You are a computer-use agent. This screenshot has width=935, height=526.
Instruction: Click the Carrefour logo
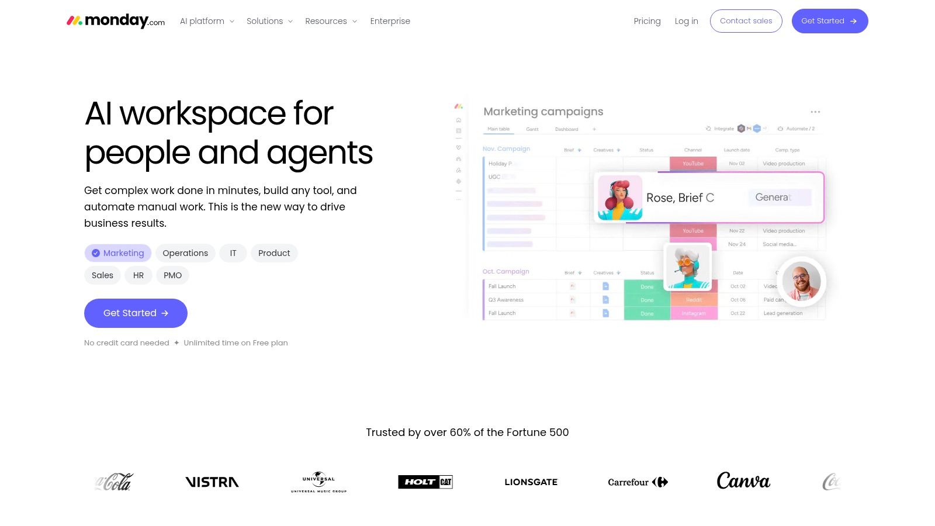coord(638,482)
